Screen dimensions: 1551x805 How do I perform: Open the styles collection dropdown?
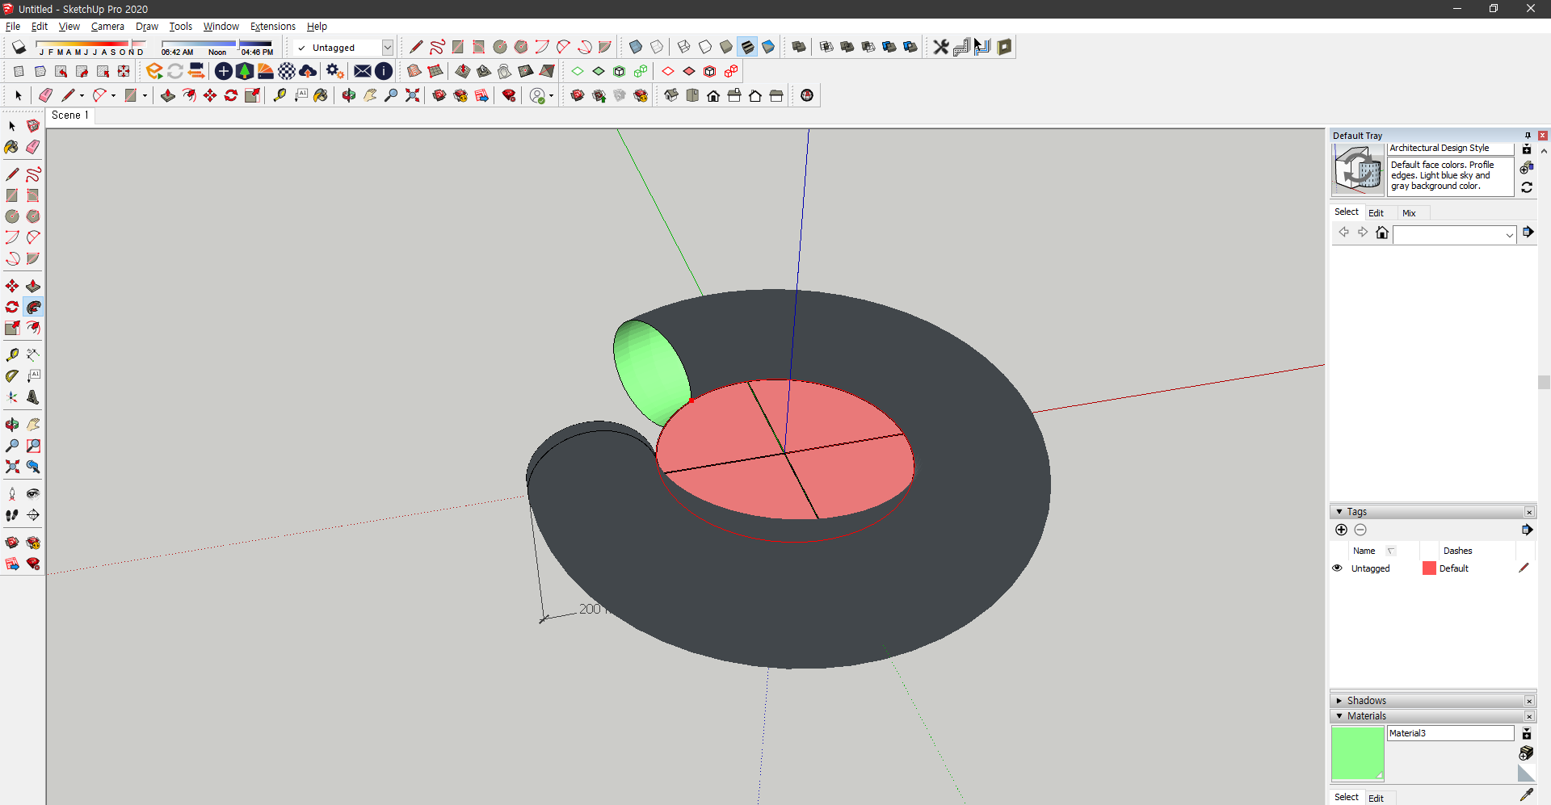(1509, 235)
